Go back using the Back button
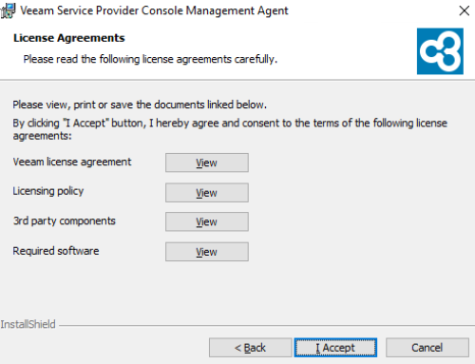The height and width of the screenshot is (364, 475). pos(250,348)
